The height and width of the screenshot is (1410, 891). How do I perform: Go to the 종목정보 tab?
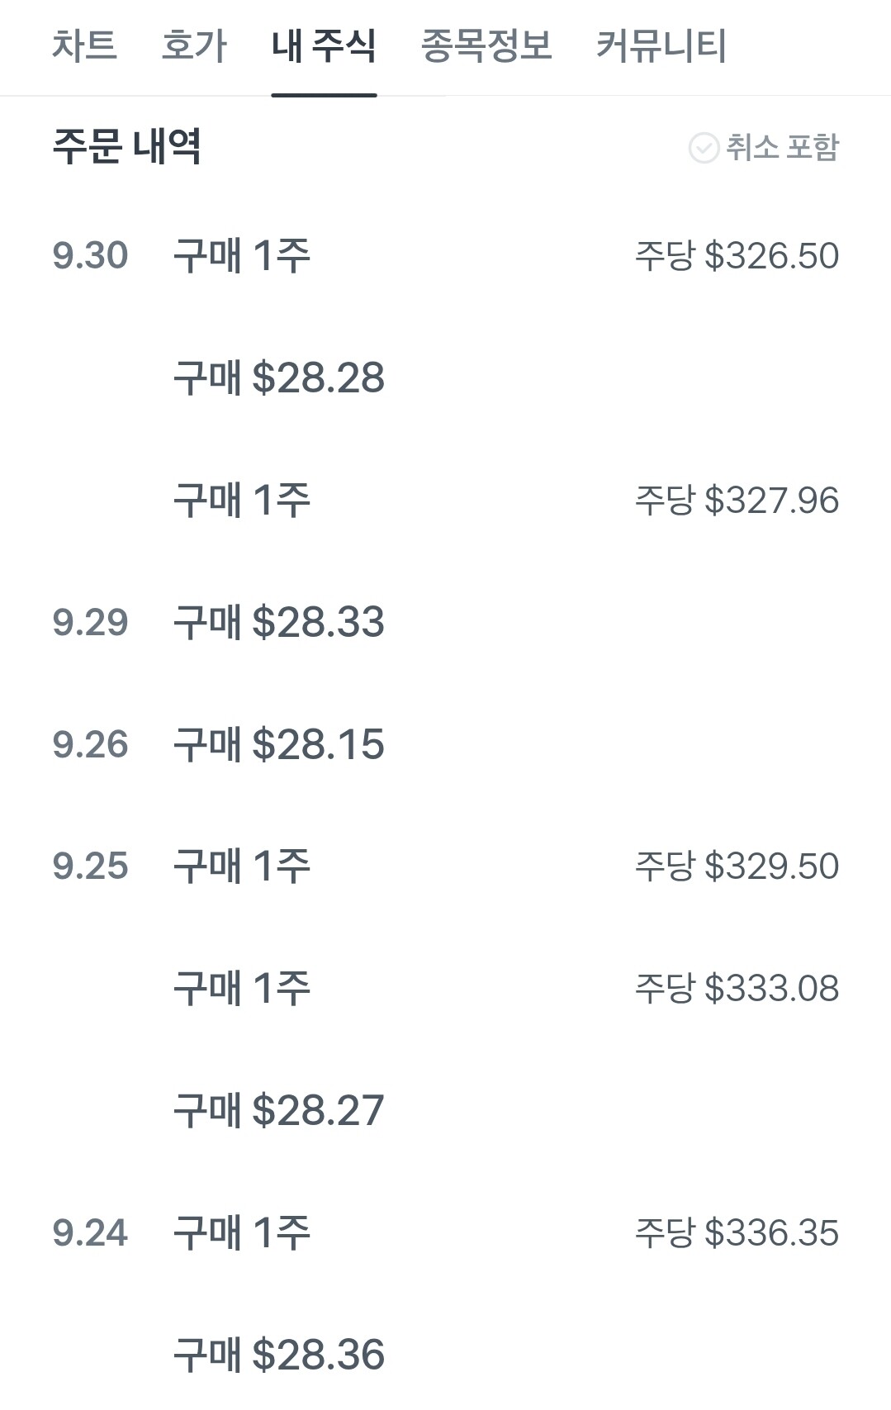click(486, 46)
